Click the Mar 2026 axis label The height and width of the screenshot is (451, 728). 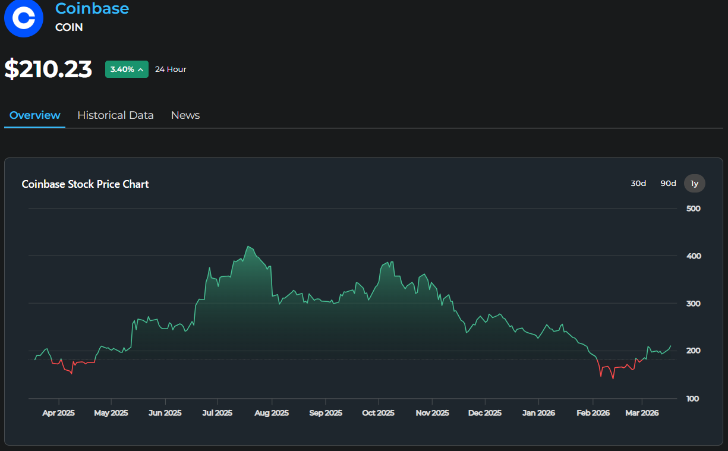(641, 413)
